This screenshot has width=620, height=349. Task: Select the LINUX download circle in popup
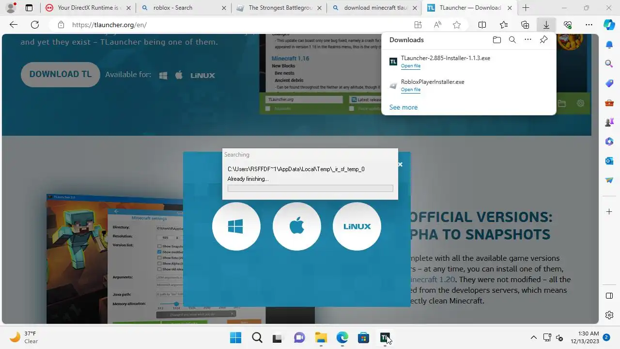(x=357, y=226)
